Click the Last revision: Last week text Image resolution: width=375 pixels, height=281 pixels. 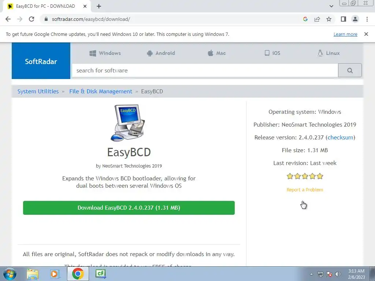305,163
